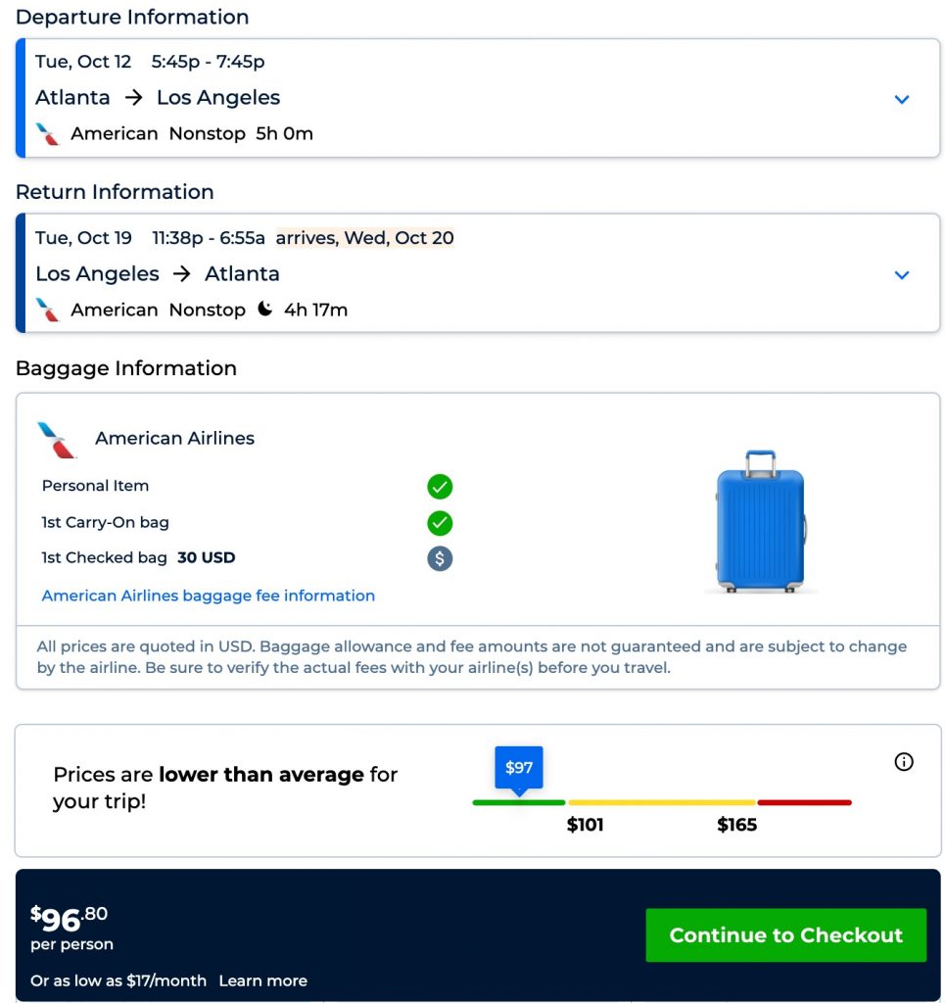This screenshot has width=945, height=1003.
Task: Click the Personal Item green checkmark
Action: (440, 486)
